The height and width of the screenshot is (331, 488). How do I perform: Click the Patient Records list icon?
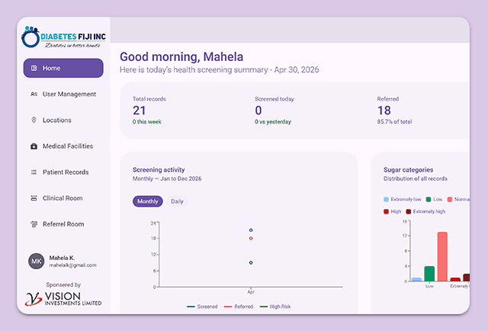coord(34,172)
